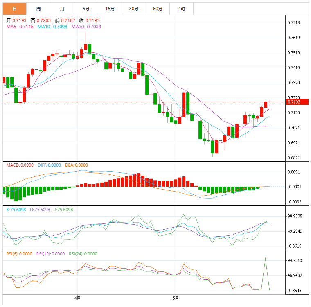Click the 4月 date axis label

77,298
